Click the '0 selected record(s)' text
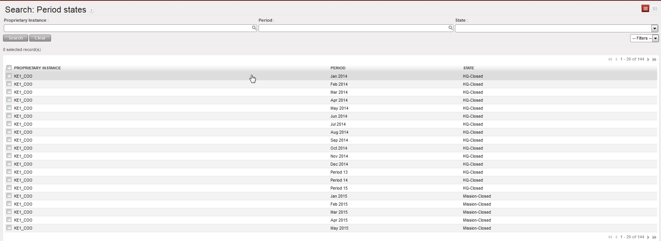 tap(22, 49)
